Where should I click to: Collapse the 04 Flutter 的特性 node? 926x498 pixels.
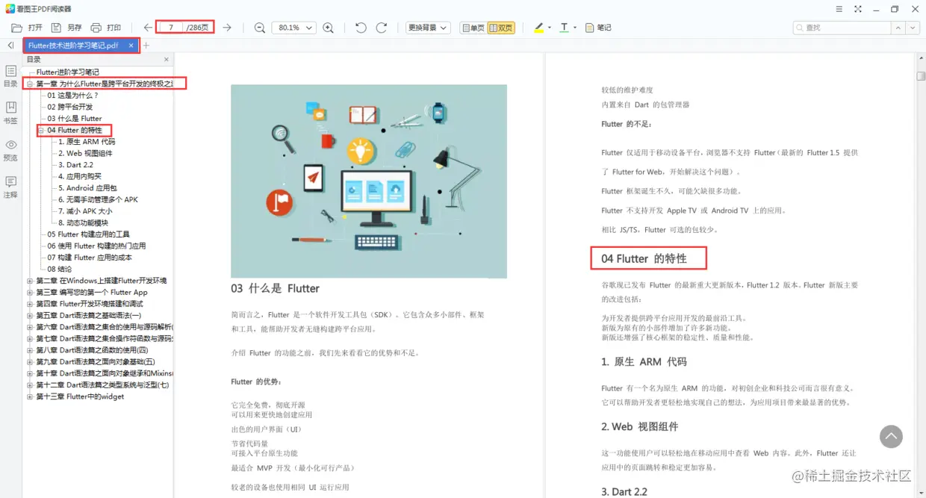pos(41,131)
